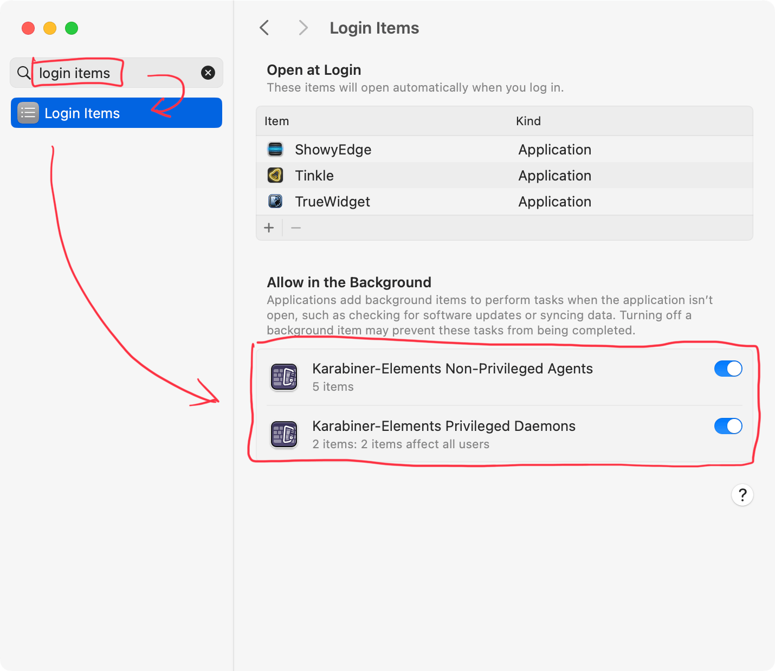Screen dimensions: 775x671
Task: Add a login item with plus button
Action: pos(269,228)
